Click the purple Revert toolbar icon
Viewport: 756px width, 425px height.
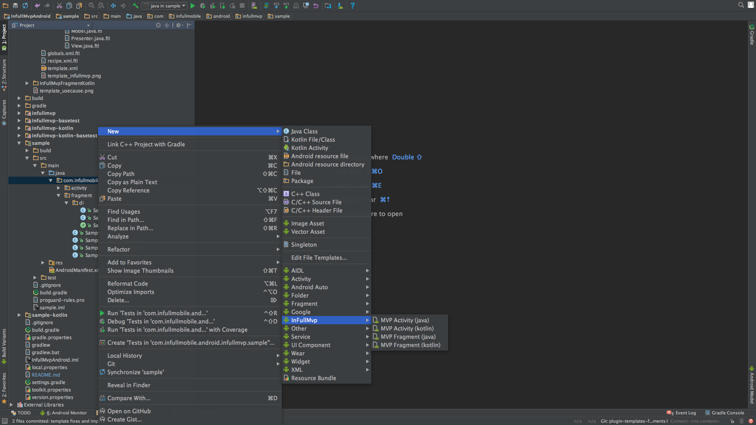click(316, 6)
